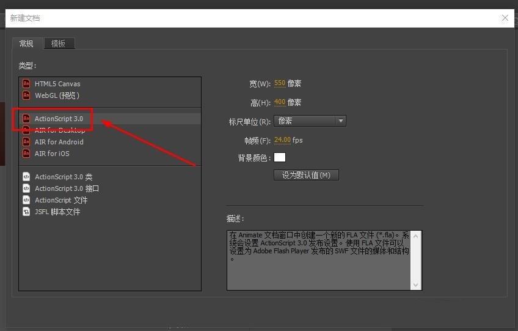Select HTML5 Canvas document type
The image size is (518, 331).
[110, 84]
